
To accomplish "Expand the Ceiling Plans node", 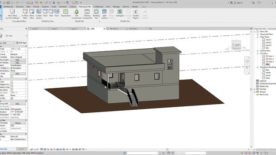I will pyautogui.click(x=257, y=51).
